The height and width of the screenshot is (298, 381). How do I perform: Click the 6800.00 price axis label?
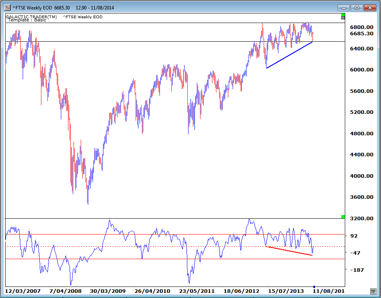[x=362, y=27]
